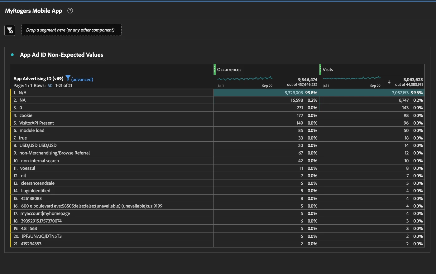This screenshot has width=436, height=274.
Task: Click the 3,057,153 visits cell
Action: click(372, 93)
